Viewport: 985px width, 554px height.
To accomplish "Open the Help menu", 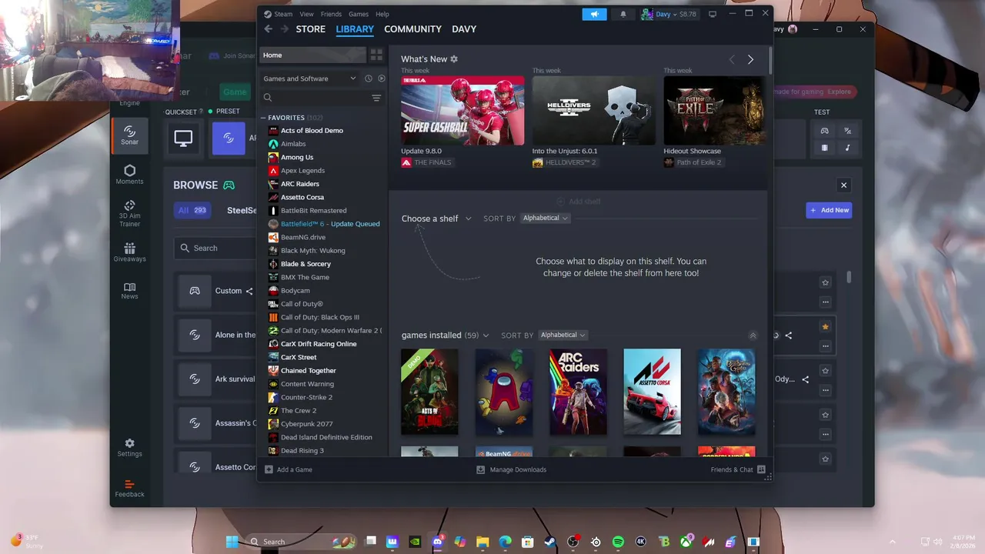I will (382, 14).
